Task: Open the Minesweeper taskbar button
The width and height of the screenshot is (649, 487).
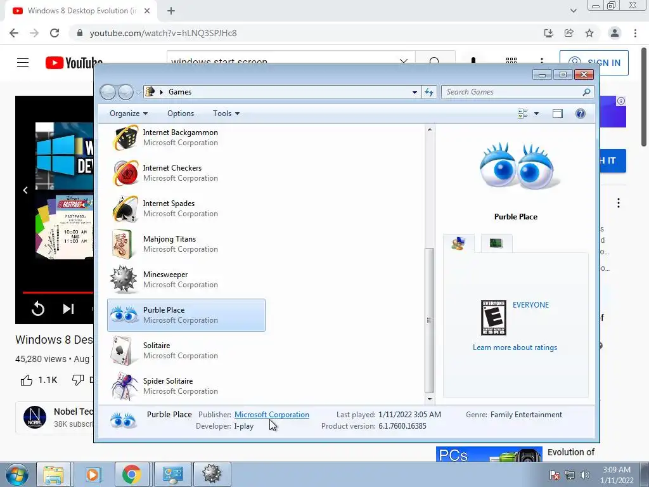Action: click(x=212, y=474)
